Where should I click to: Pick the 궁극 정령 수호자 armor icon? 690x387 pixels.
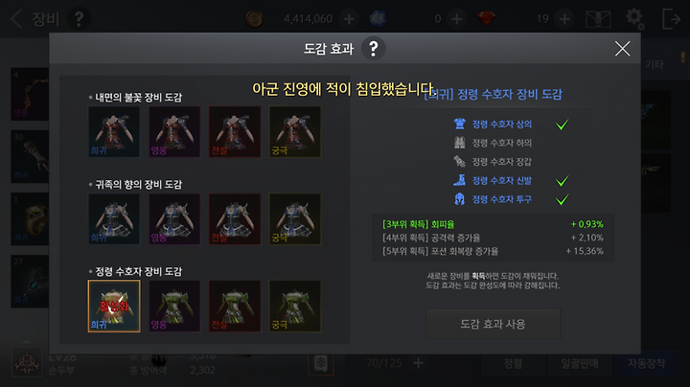click(295, 306)
